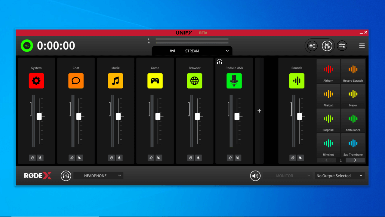Screen dimensions: 385x217
Task: Play the Meow sound pad
Action: pyautogui.click(x=353, y=96)
